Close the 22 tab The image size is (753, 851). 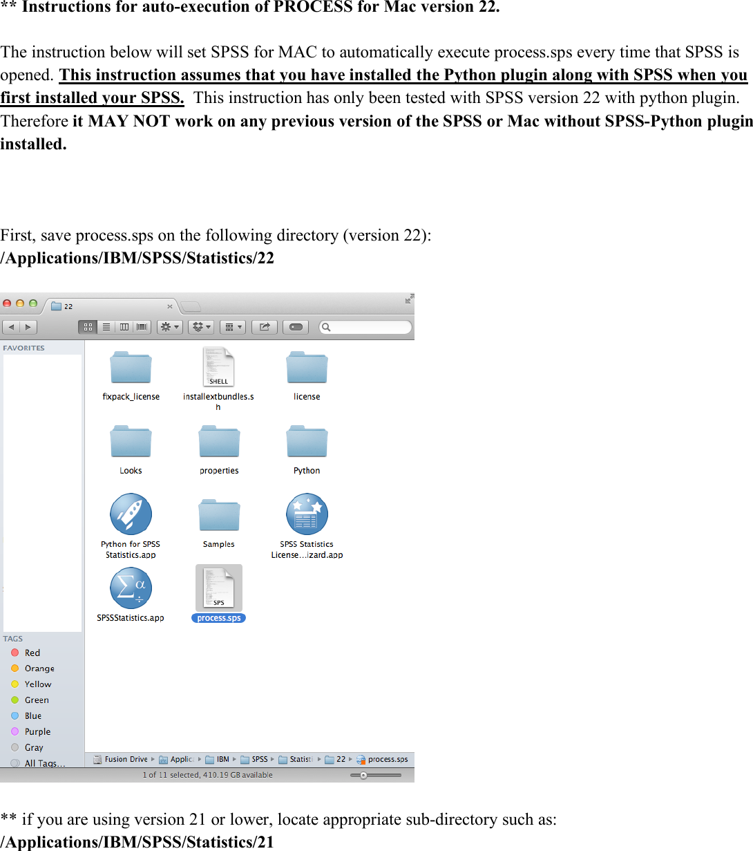[170, 306]
